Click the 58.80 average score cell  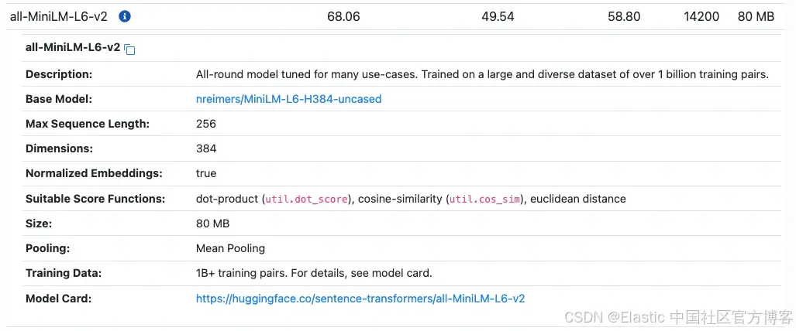(x=624, y=17)
